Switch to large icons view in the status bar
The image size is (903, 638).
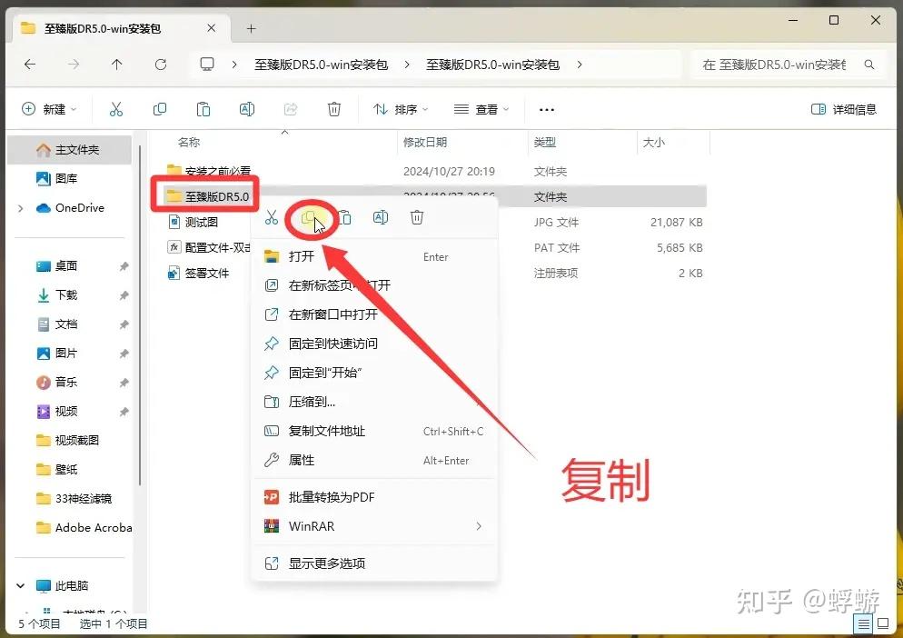881,624
